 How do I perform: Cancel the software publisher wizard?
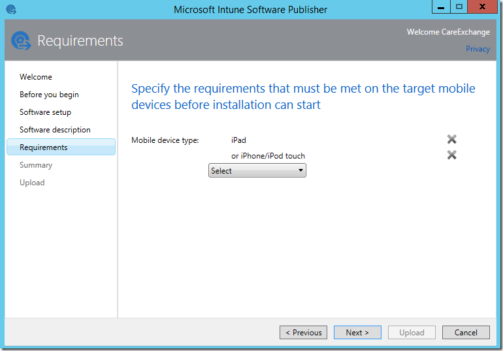tap(466, 333)
